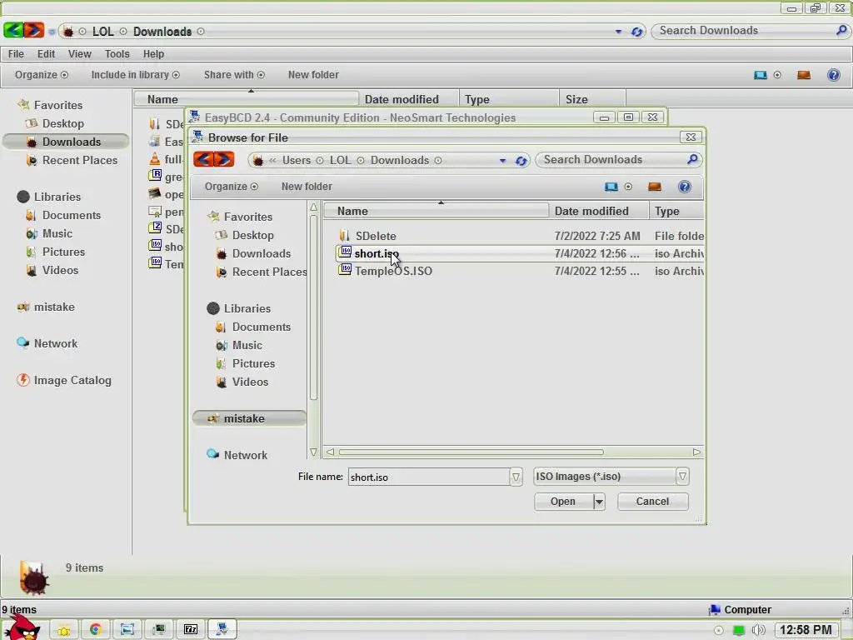The height and width of the screenshot is (640, 853).
Task: Expand Include in library dropdown
Action: click(136, 75)
